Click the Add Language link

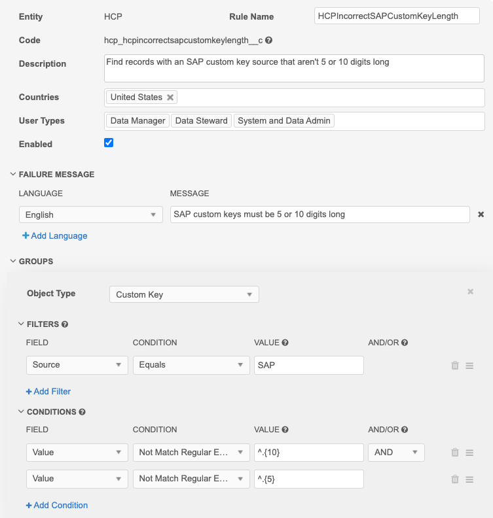tap(55, 235)
